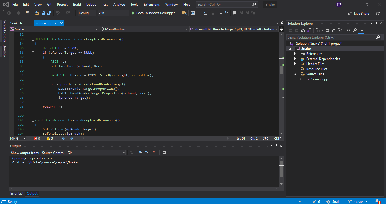Toggle Preview Selected Items in Solution Explorer
The width and height of the screenshot is (386, 204).
click(x=361, y=30)
